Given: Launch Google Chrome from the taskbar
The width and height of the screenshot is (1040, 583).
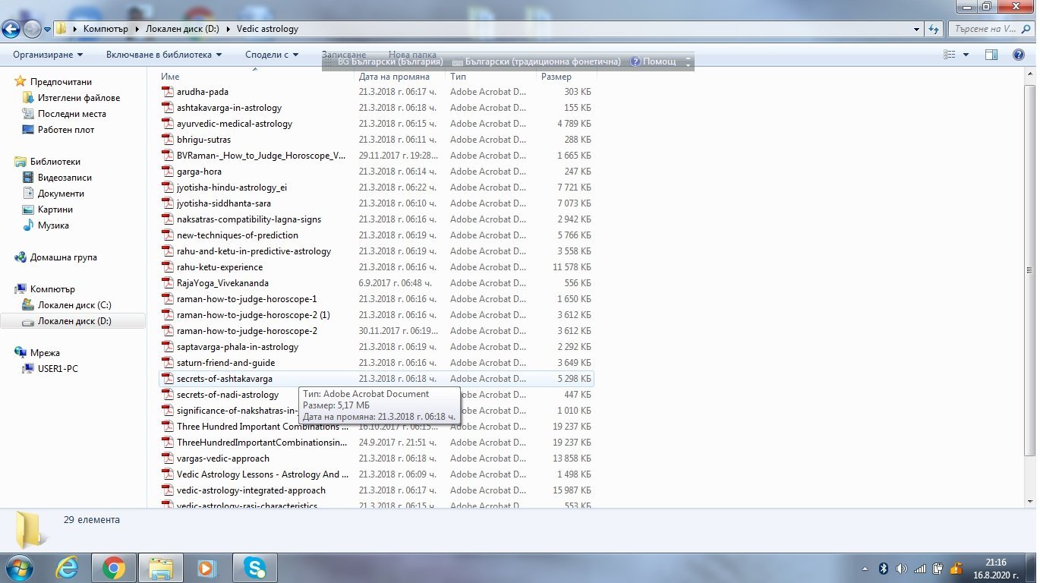Looking at the screenshot, I should click(x=114, y=567).
